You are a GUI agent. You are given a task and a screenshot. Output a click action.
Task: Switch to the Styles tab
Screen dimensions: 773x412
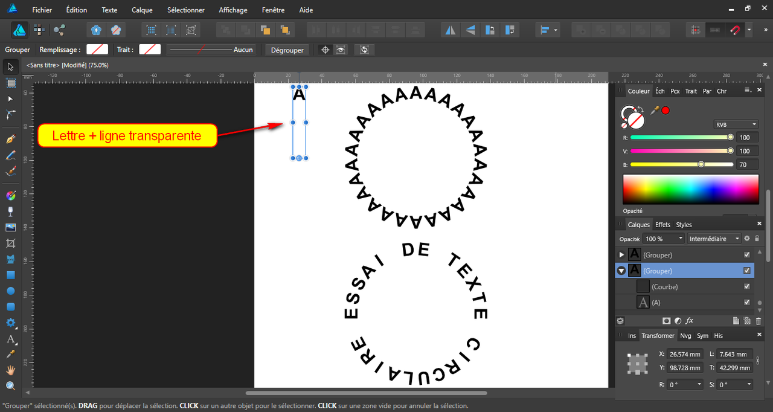[684, 225]
